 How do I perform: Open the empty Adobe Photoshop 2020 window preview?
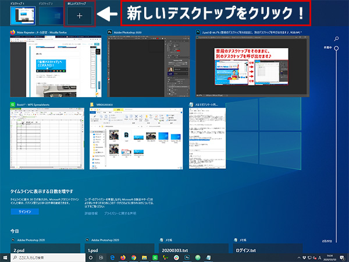point(148,66)
